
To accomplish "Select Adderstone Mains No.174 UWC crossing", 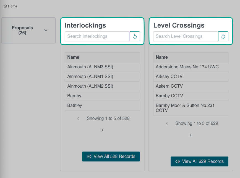I will pos(187,67).
